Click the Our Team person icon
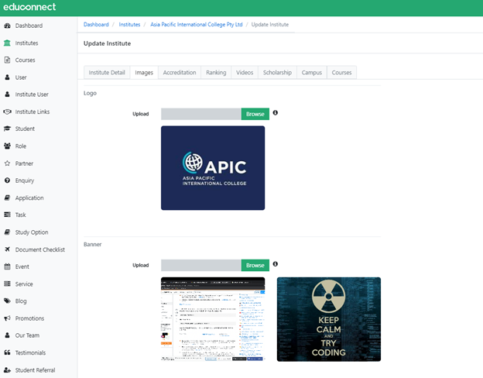 (x=7, y=335)
